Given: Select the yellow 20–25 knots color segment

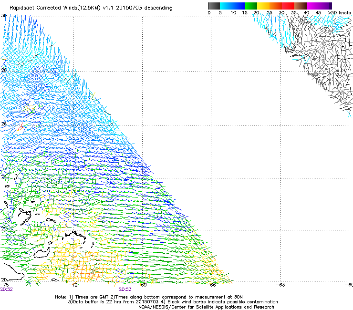Looking at the screenshot, I should coord(263,6).
